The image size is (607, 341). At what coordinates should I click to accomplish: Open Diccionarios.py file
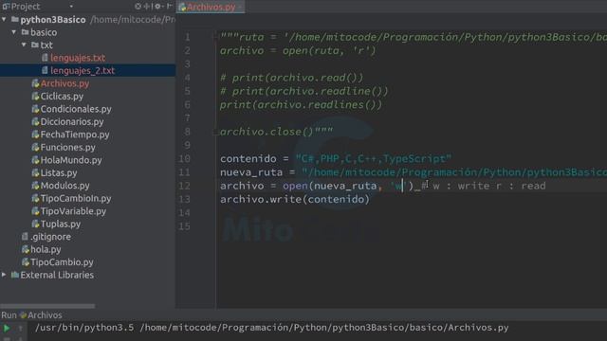tap(72, 121)
